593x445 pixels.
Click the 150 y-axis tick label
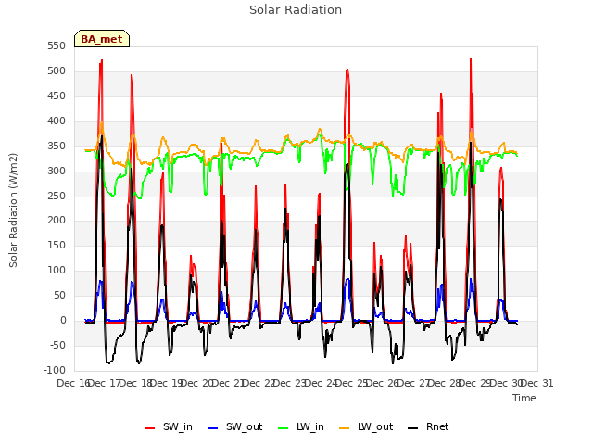click(57, 245)
